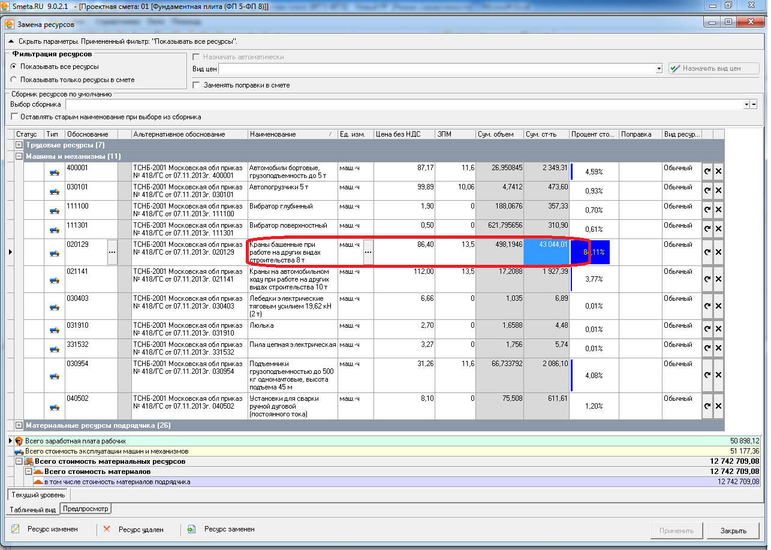
Task: Check Оставлять старым наименование при выборе из сборника
Action: coord(14,117)
